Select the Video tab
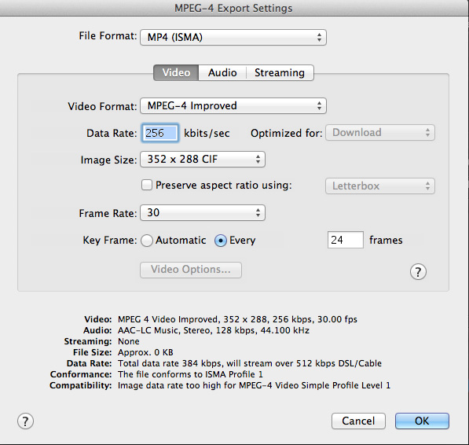 tap(176, 72)
